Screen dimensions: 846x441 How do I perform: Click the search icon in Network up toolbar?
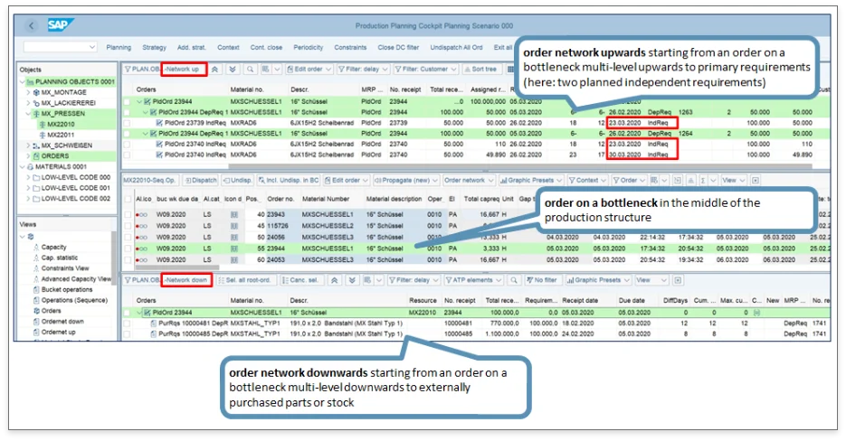point(250,69)
